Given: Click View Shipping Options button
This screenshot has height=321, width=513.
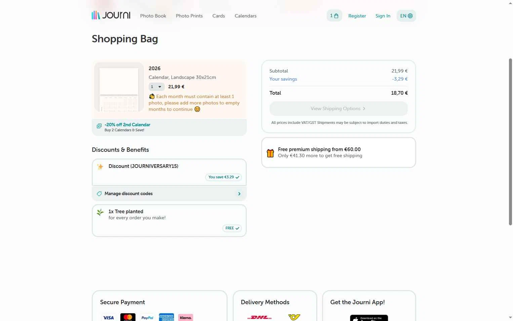Looking at the screenshot, I should click(339, 108).
